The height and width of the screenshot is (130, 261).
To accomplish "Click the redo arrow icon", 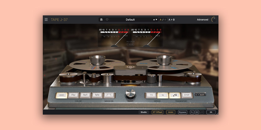I will (x=202, y=112).
